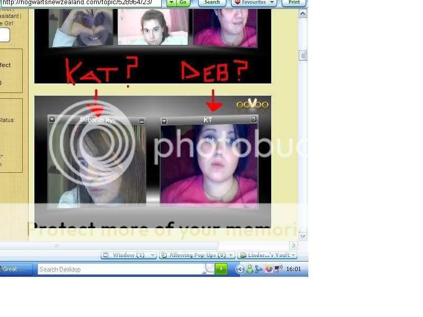
Task: Click the Search toolbar button
Action: (x=212, y=3)
